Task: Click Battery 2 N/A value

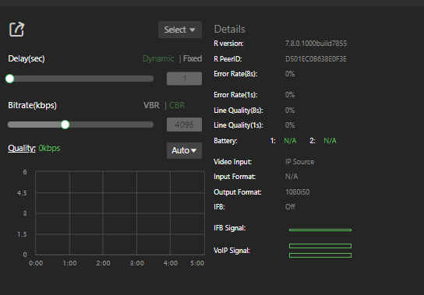Action: coord(330,141)
